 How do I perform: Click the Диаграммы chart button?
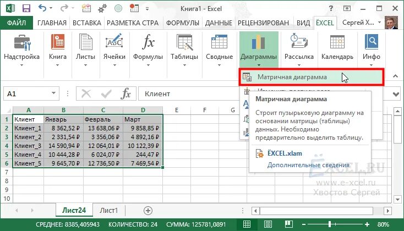(259, 50)
